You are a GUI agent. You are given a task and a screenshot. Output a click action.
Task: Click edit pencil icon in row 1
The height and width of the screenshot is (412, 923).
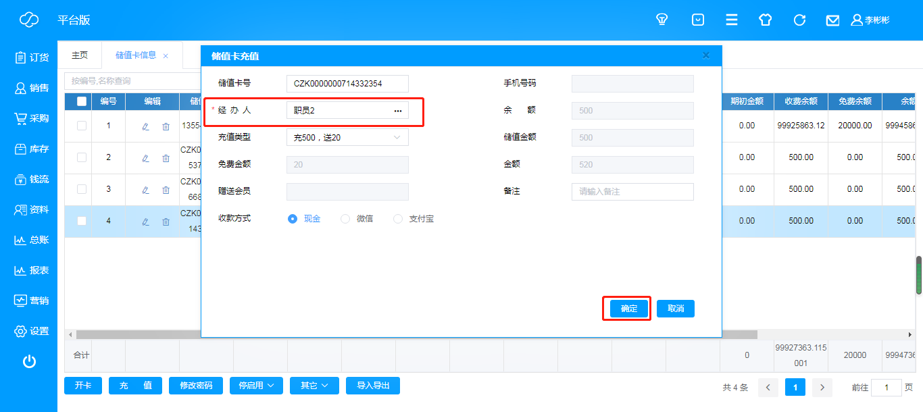[x=145, y=126]
